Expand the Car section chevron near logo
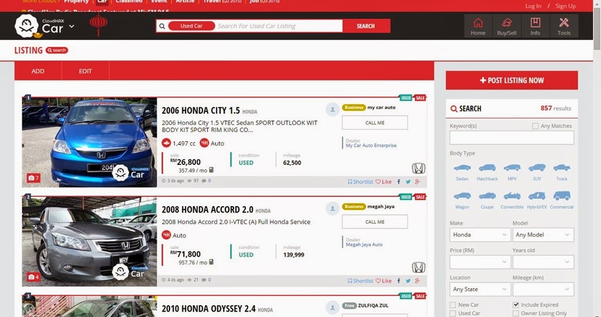 pyautogui.click(x=72, y=26)
